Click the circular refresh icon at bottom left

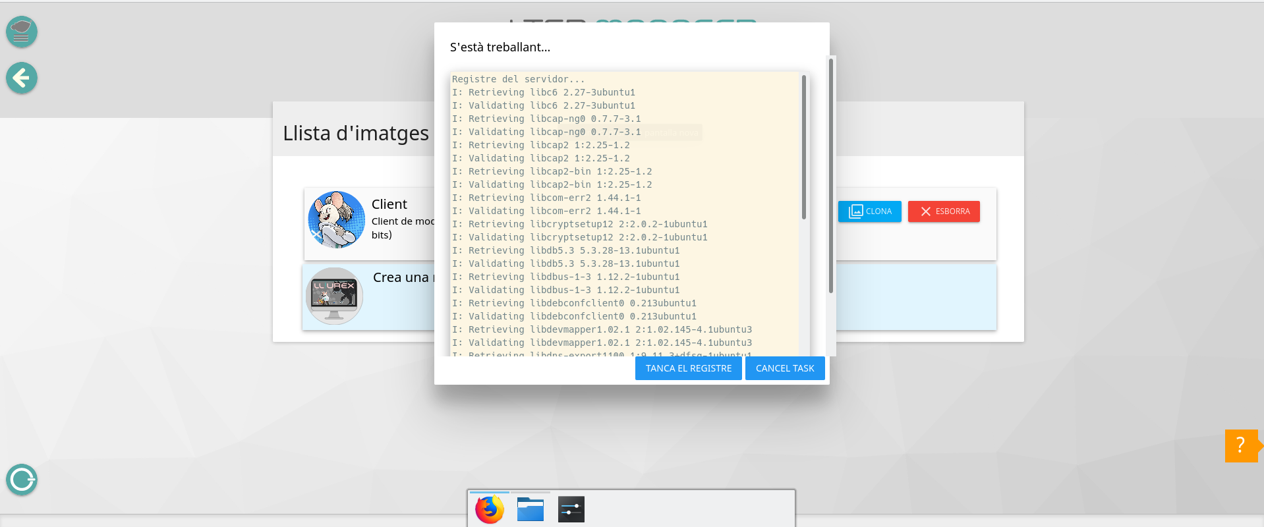coord(22,480)
